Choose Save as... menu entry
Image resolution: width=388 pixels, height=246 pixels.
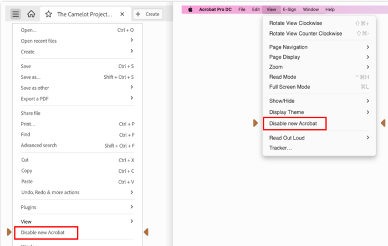[x=77, y=77]
